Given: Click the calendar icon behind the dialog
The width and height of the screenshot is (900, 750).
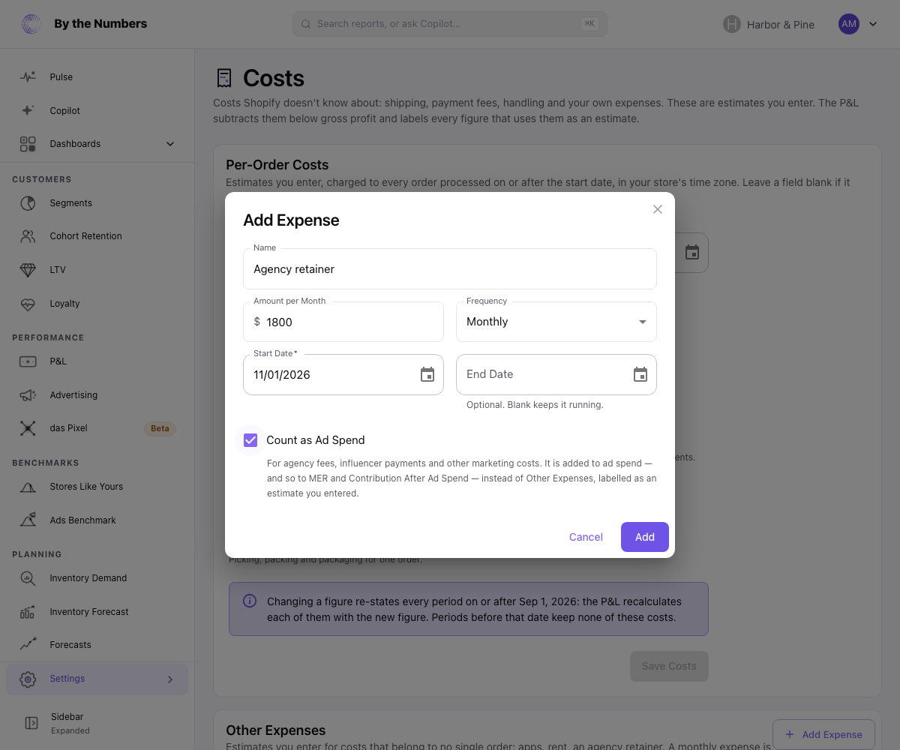Looking at the screenshot, I should pos(691,253).
